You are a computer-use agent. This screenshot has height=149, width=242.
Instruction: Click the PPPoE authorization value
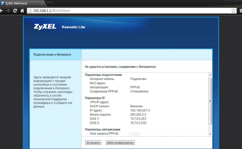135,87
